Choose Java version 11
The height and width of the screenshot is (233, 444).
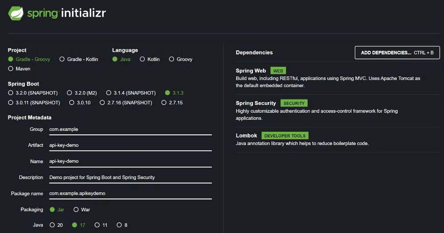pyautogui.click(x=101, y=225)
